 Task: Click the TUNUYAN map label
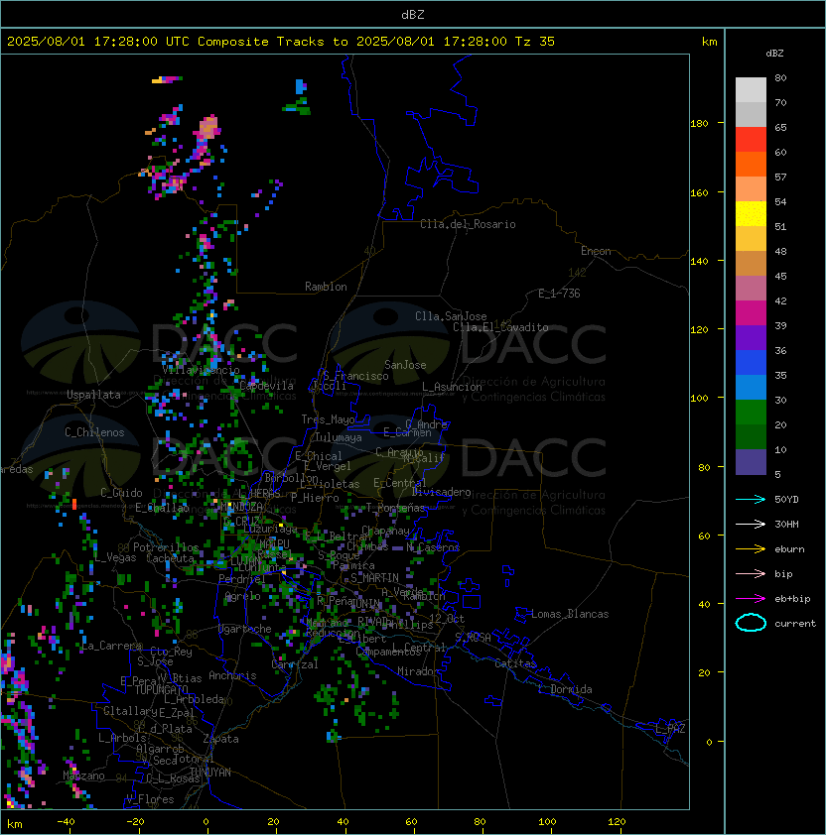(210, 773)
